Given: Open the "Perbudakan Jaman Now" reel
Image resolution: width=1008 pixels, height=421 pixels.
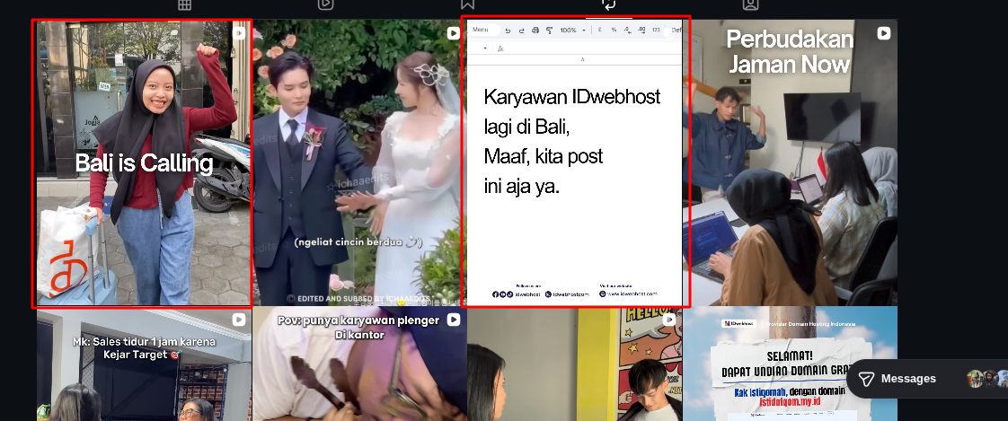Looking at the screenshot, I should click(790, 162).
